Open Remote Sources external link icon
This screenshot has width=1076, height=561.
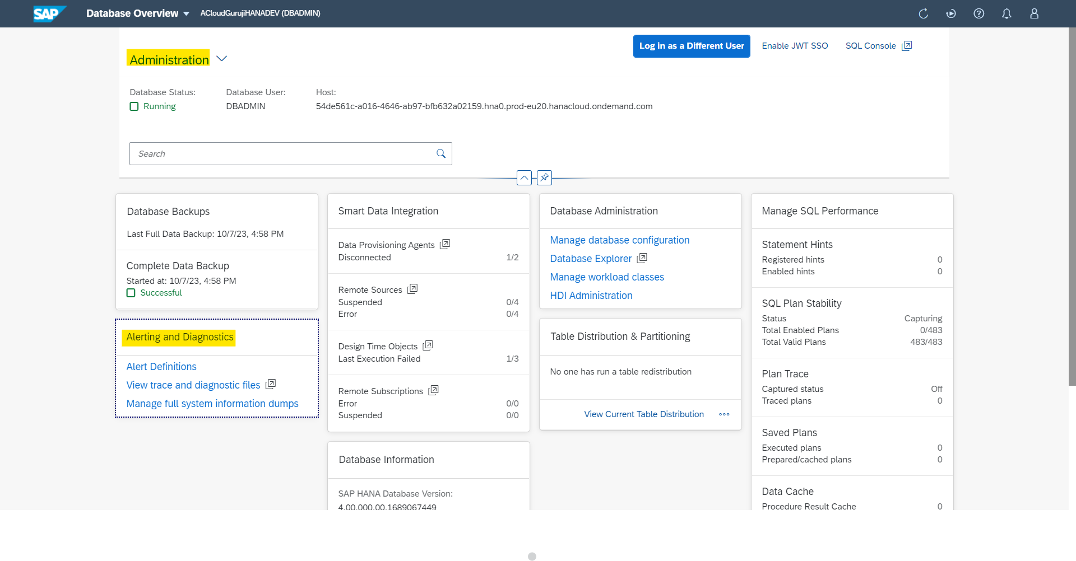412,289
